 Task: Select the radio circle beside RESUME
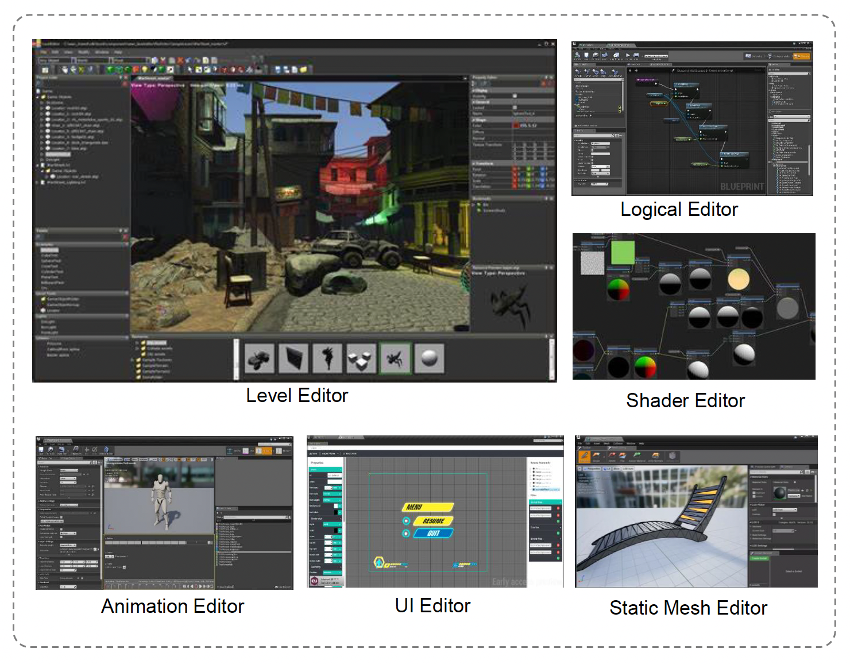407,521
